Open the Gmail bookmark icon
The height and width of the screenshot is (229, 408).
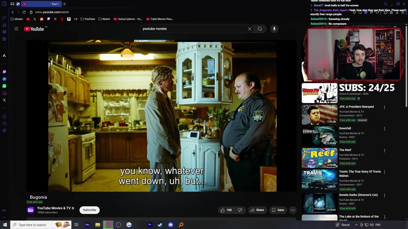pos(76,19)
